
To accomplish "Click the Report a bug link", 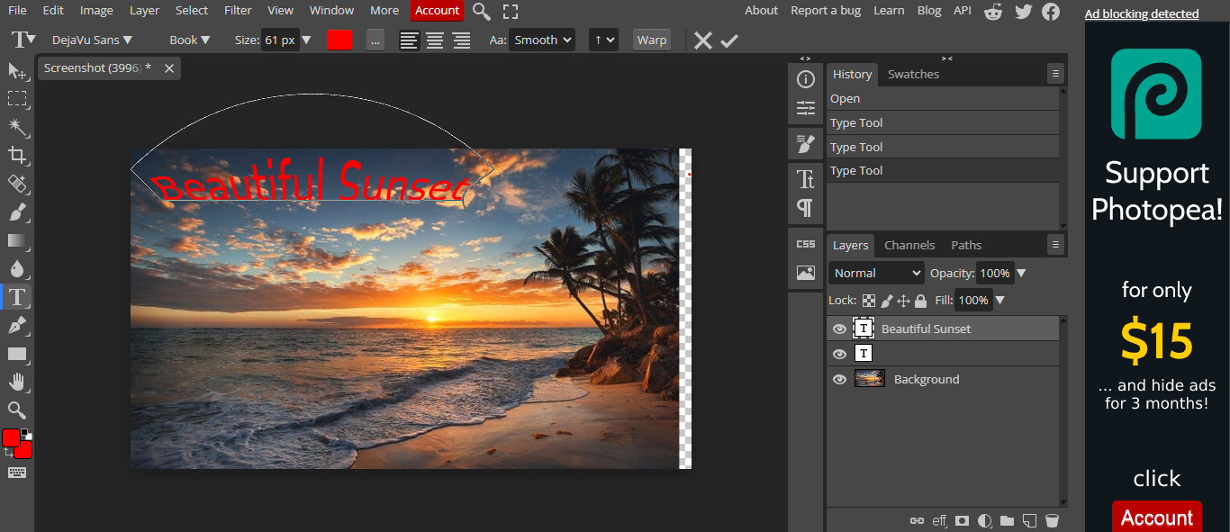I will [x=826, y=11].
